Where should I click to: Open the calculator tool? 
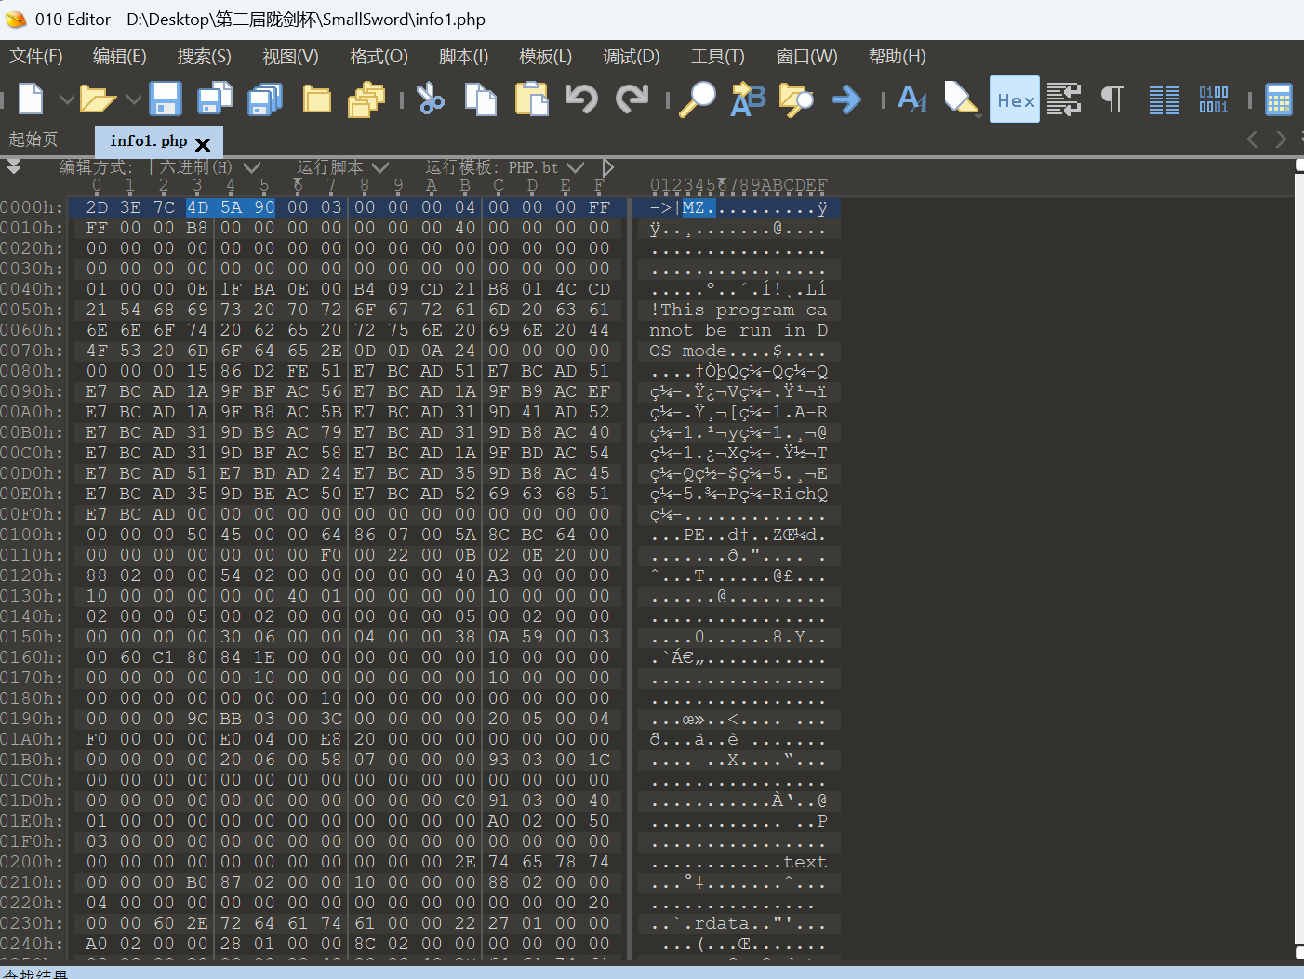point(1279,99)
